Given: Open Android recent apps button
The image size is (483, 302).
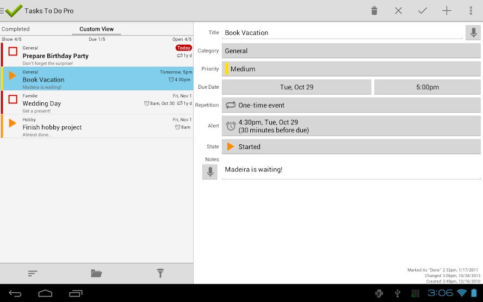Looking at the screenshot, I should click(x=76, y=293).
